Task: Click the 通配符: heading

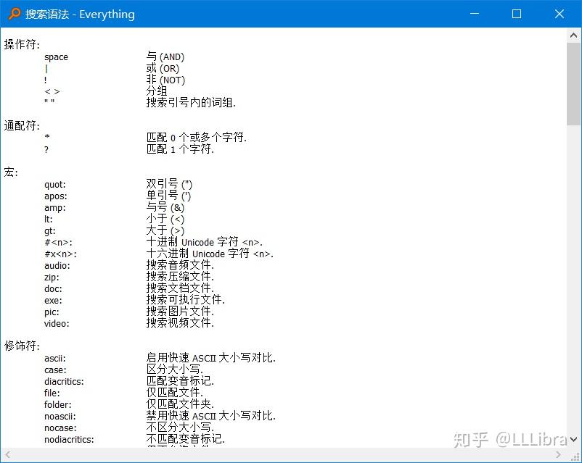Action: coord(22,125)
